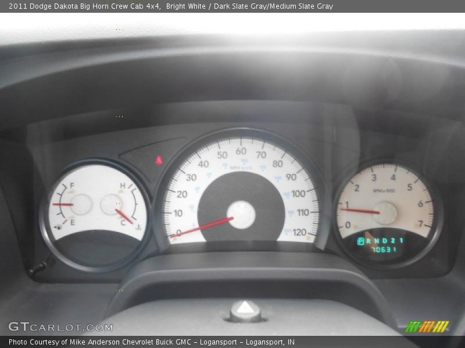
Task: Click the 100 mark on speedometer
Action: [x=298, y=194]
